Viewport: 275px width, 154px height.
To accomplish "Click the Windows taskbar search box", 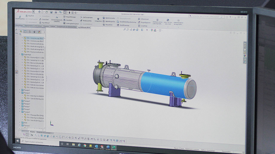I will 40,142.
